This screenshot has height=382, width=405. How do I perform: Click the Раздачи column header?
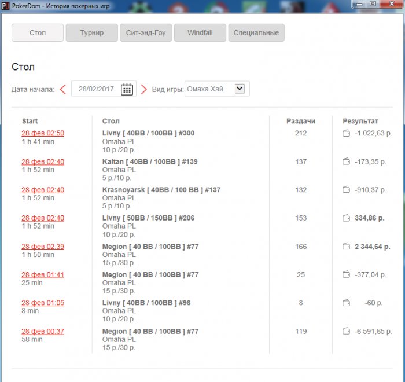pyautogui.click(x=301, y=121)
